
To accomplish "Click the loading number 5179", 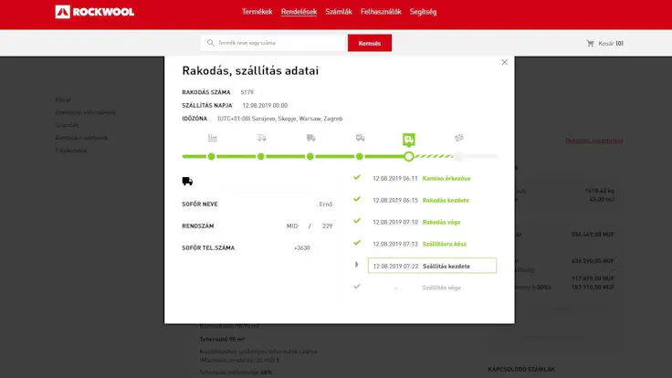I will 247,92.
